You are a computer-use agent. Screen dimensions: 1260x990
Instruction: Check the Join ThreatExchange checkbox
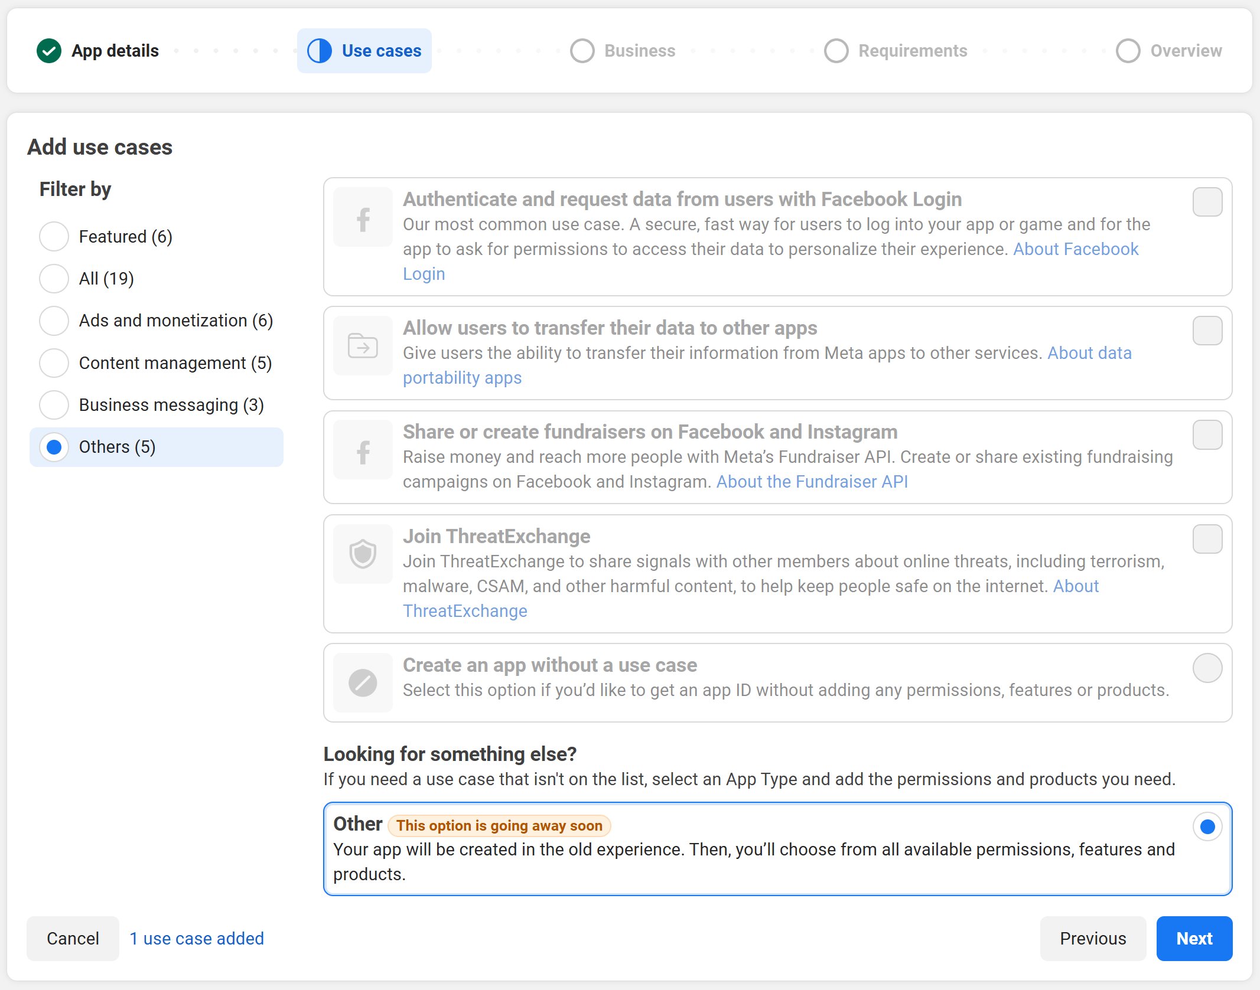(1207, 540)
